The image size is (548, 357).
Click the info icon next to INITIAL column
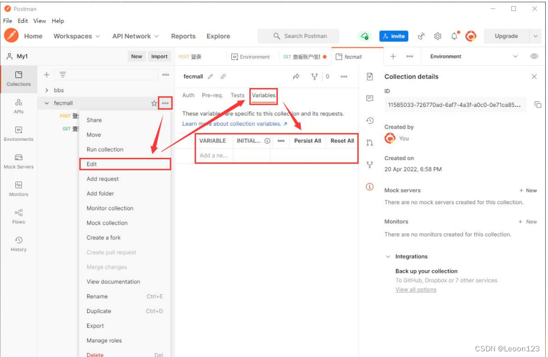267,140
